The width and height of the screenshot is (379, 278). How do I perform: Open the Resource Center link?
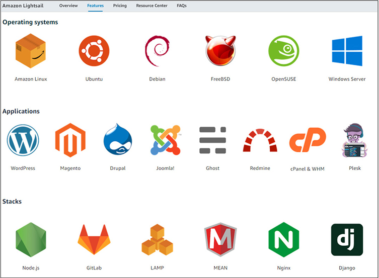coord(151,6)
